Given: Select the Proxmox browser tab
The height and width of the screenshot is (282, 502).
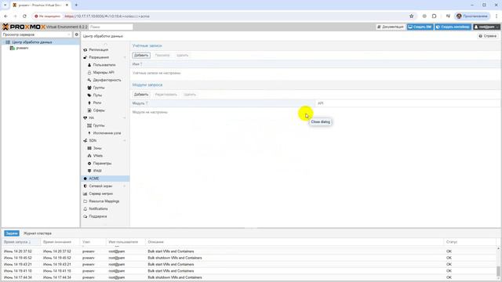Looking at the screenshot, I should (x=40, y=5).
